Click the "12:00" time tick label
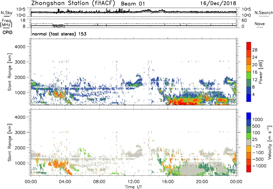 pyautogui.click(x=133, y=182)
